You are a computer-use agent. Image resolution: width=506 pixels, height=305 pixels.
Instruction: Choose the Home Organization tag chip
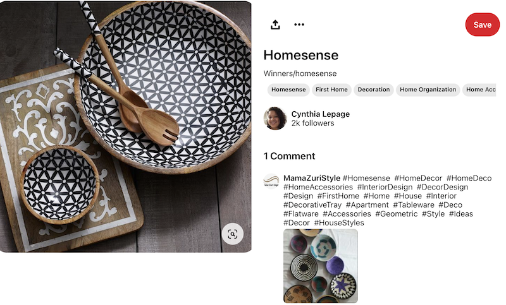(428, 90)
